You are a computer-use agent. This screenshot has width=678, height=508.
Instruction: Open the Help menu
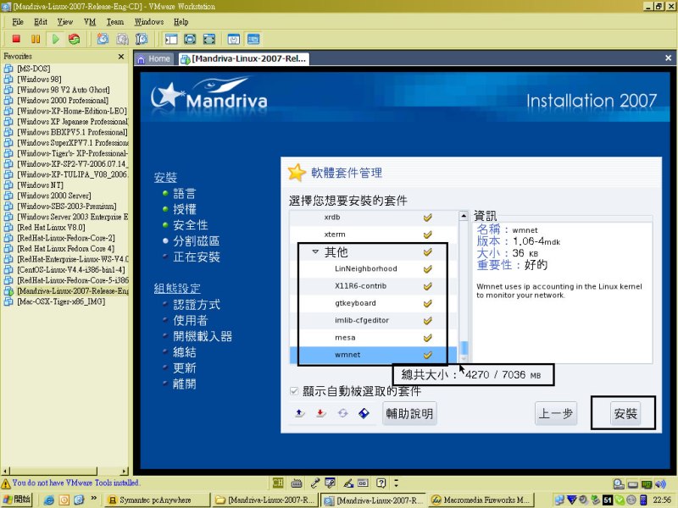coord(181,22)
